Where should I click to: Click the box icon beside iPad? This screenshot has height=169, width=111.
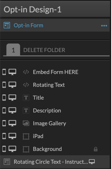(x=26, y=136)
